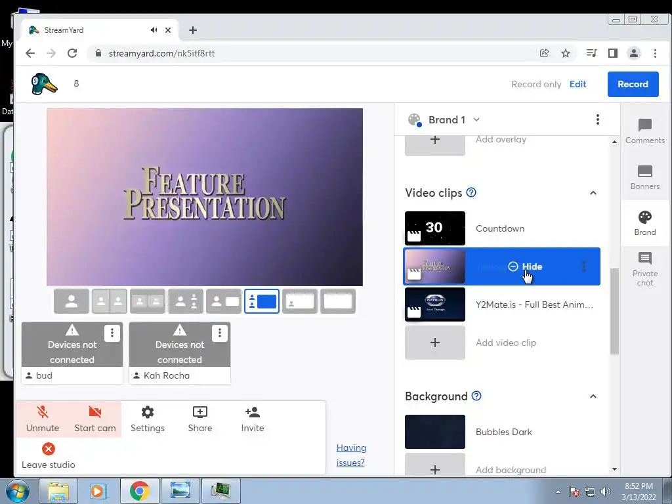Open Chrome three-dot menu
Screen dimensions: 672x504
(x=655, y=53)
